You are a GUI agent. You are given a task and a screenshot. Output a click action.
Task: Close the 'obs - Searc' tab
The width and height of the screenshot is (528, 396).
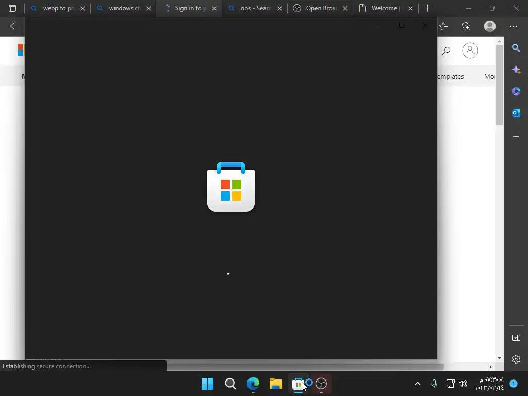point(279,9)
